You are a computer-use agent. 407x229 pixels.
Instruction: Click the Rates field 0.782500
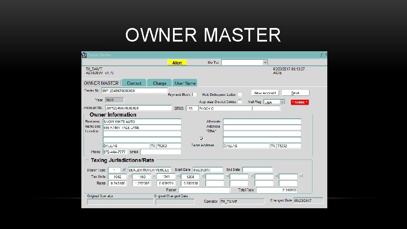pos(190,183)
